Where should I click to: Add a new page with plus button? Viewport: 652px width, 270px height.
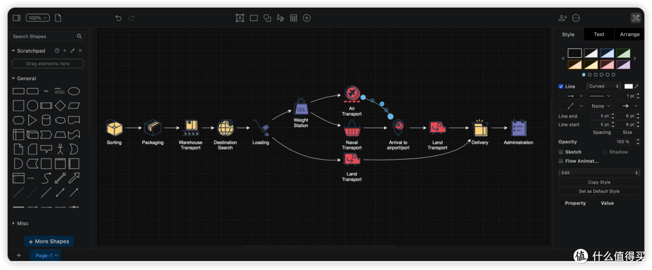click(x=19, y=256)
